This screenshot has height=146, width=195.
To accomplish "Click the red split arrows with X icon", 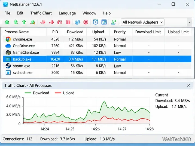I will pos(60,22).
